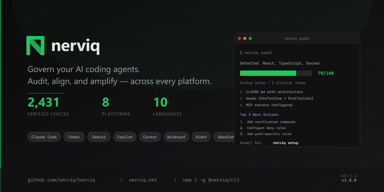The image size is (384, 192).
Task: Click the PLATFORMS label
Action: (116, 114)
